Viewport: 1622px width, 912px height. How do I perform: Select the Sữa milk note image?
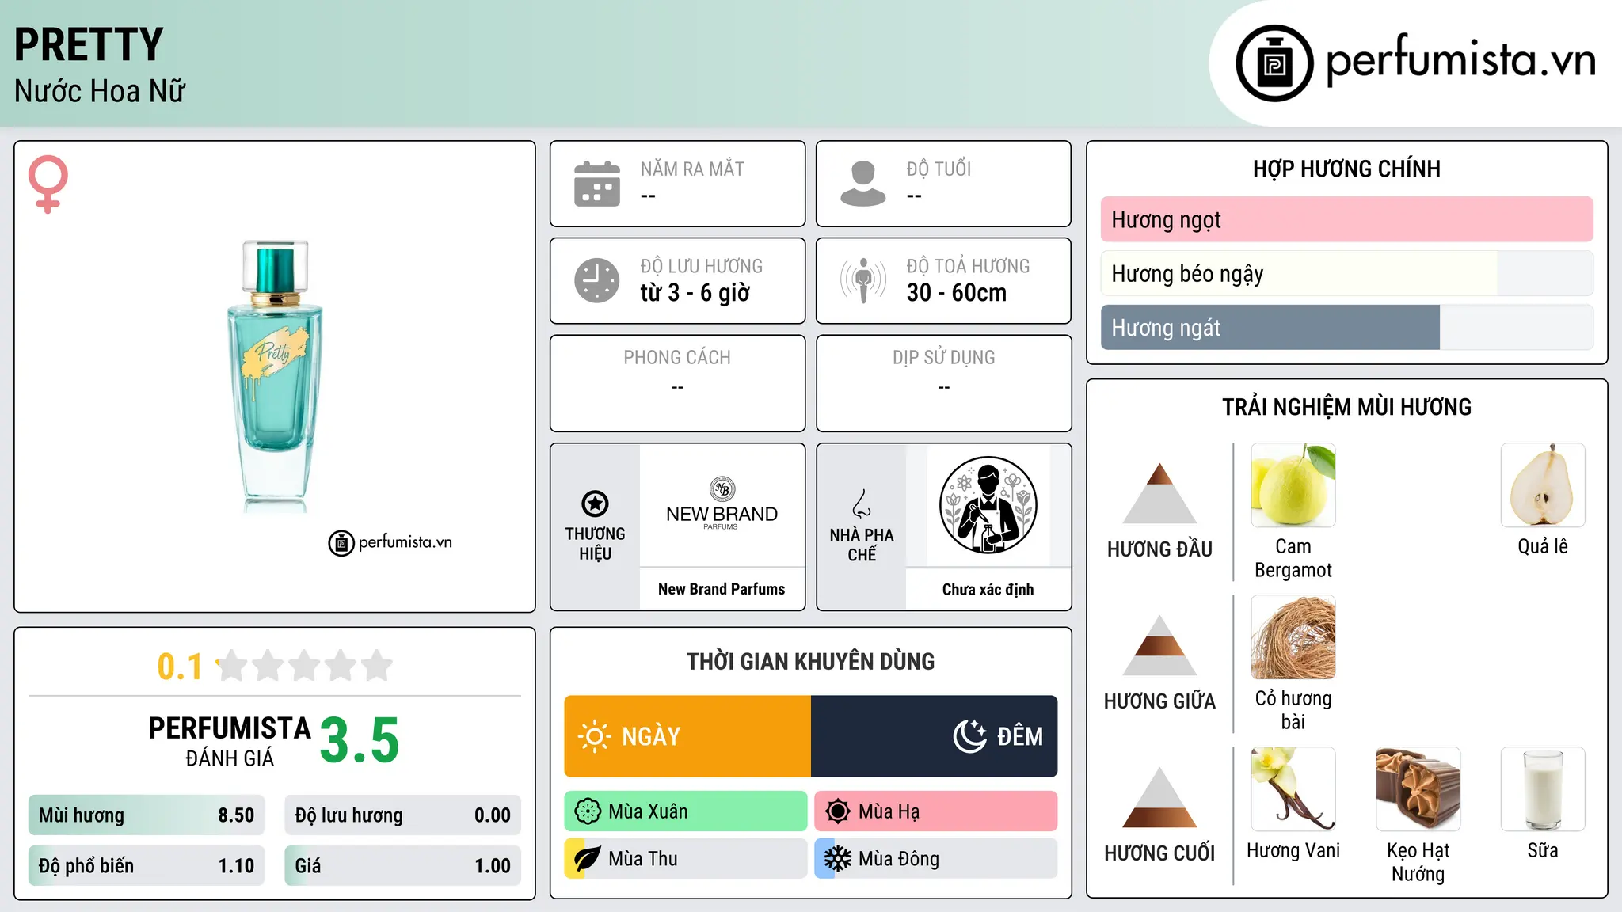click(1543, 789)
